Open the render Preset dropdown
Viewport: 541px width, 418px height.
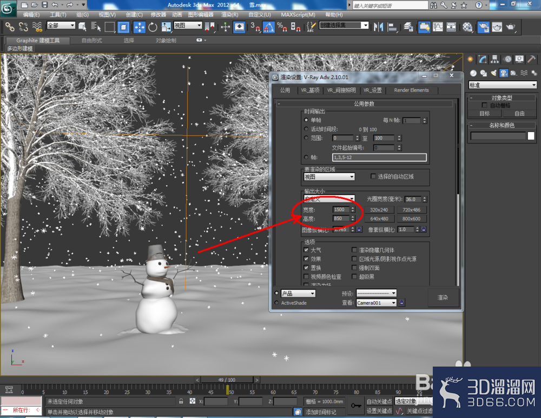pos(376,293)
